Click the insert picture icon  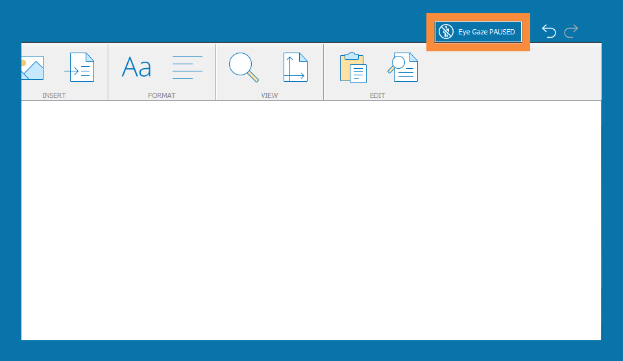pyautogui.click(x=32, y=68)
